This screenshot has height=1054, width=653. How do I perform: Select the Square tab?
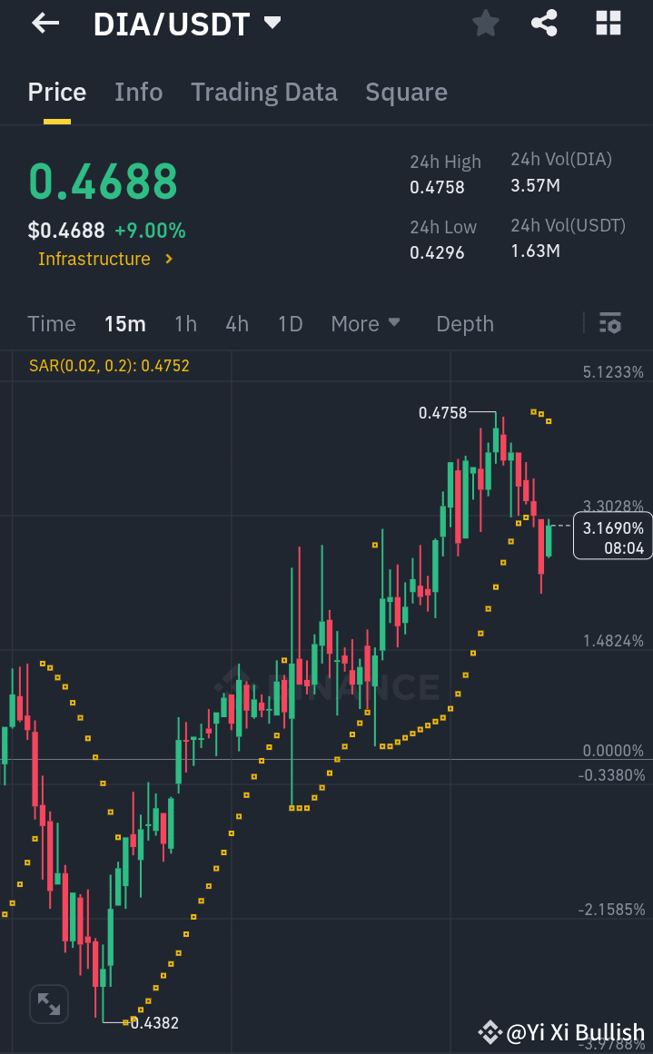point(406,92)
